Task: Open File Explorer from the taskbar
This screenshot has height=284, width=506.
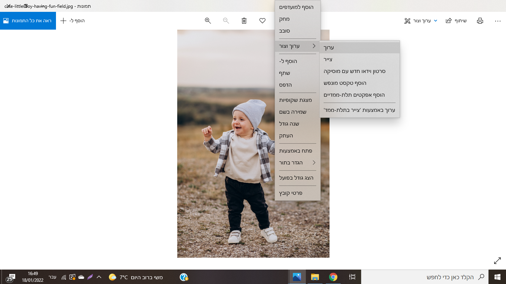Action: 315,277
